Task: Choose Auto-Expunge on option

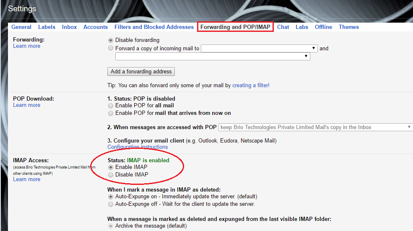Action: tap(111, 197)
